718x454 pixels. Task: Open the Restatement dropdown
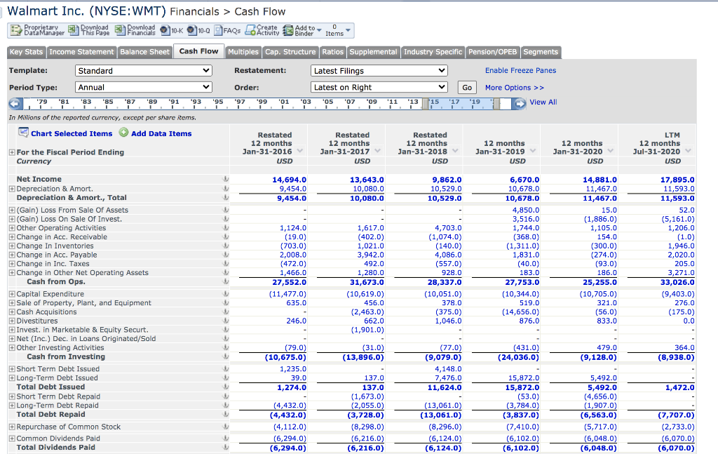point(379,70)
